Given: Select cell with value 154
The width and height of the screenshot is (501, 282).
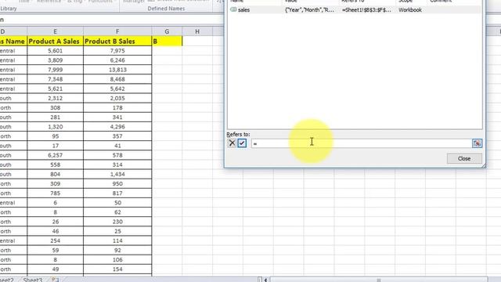Looking at the screenshot, I should 117,269.
